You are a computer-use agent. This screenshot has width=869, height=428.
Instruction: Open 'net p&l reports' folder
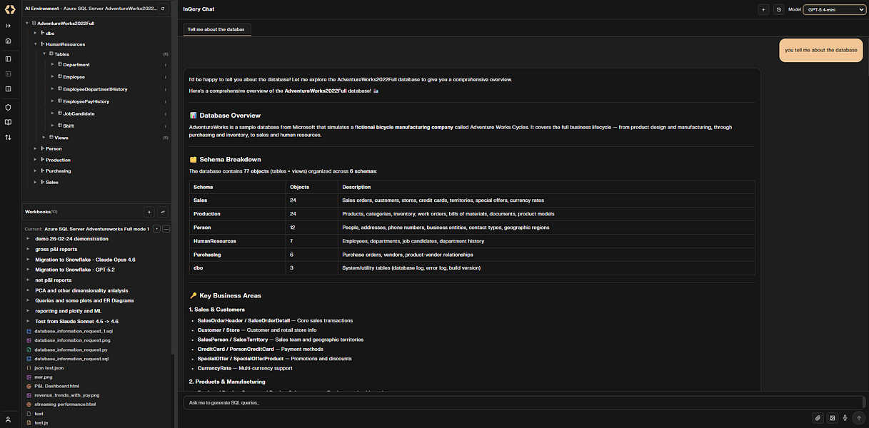pos(54,280)
